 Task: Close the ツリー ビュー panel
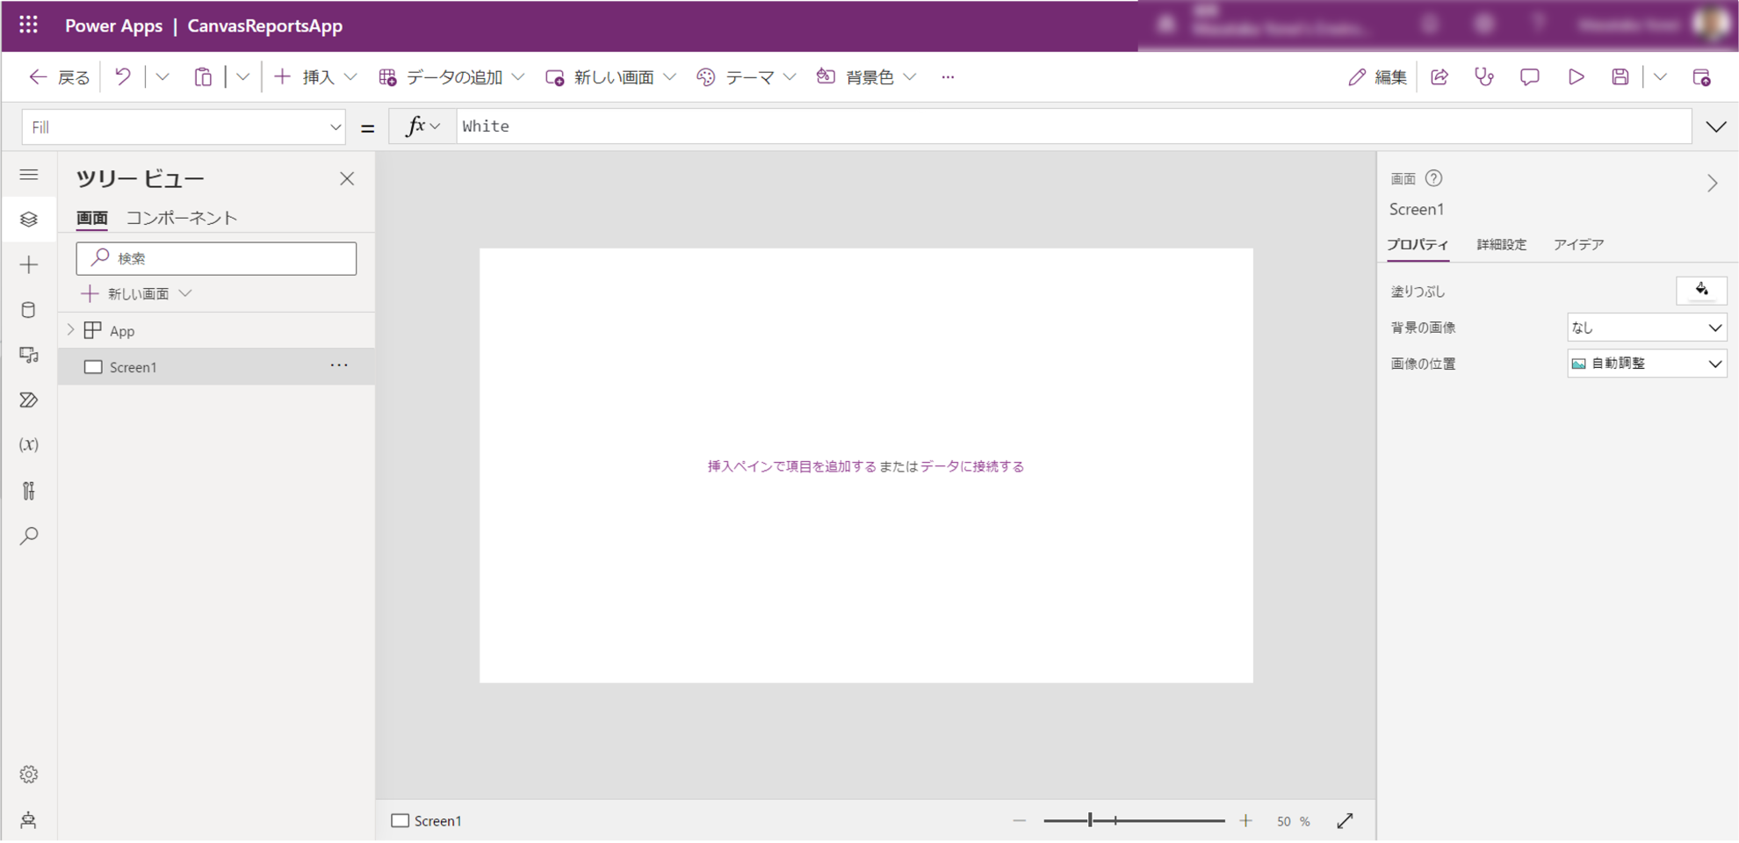click(x=347, y=179)
